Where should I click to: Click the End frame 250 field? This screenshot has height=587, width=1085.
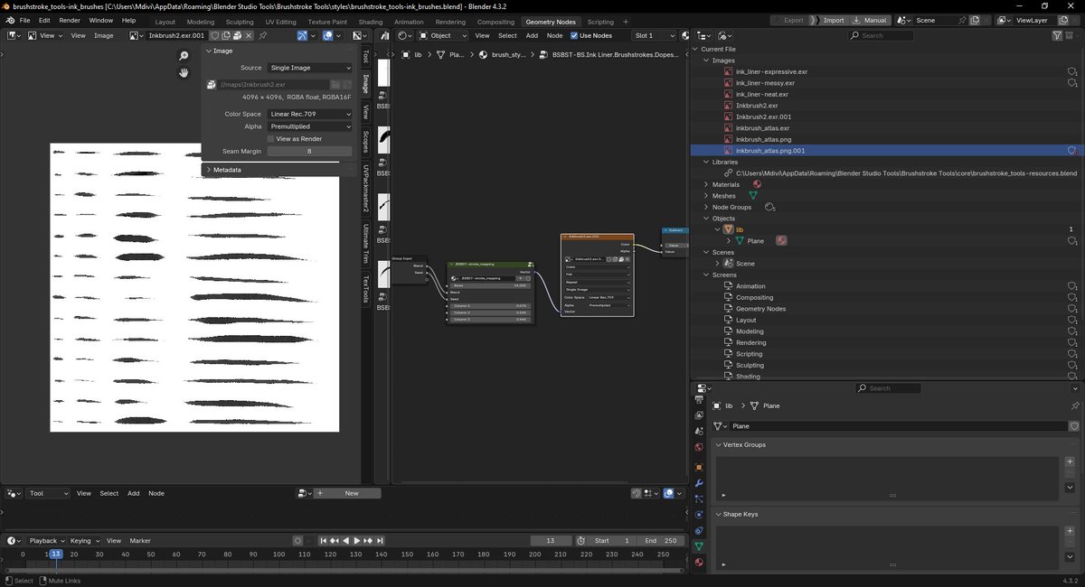[662, 540]
